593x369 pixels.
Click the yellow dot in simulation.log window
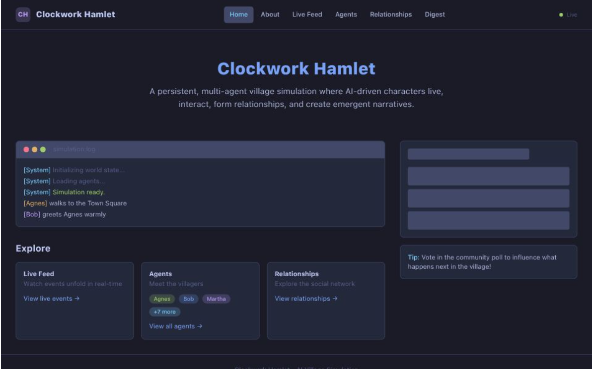35,149
